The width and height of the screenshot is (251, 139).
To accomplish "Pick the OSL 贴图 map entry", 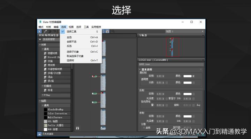I will (53, 121).
